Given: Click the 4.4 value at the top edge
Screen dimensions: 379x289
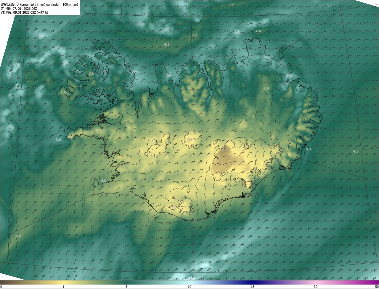Looking at the screenshot, I should [231, 5].
